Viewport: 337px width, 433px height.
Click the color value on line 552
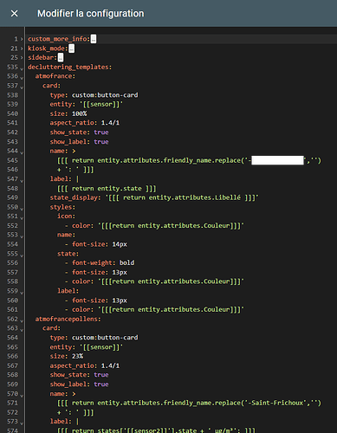[x=171, y=226]
